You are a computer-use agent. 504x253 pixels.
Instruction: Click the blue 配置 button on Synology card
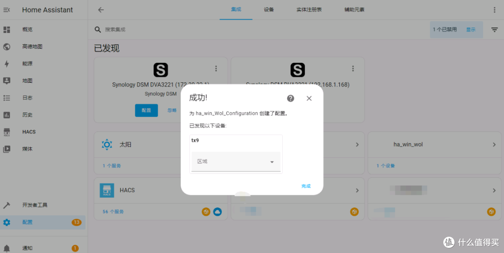click(146, 110)
